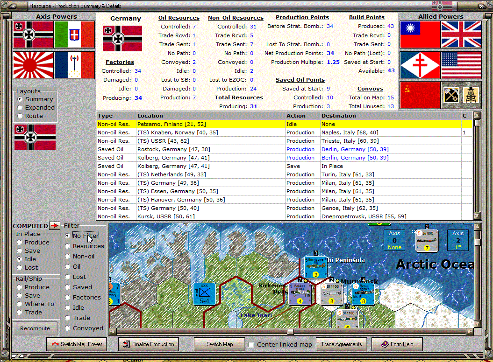This screenshot has width=493, height=362.
Task: Select the USSR flag in Allied Powers
Action: pyautogui.click(x=420, y=95)
